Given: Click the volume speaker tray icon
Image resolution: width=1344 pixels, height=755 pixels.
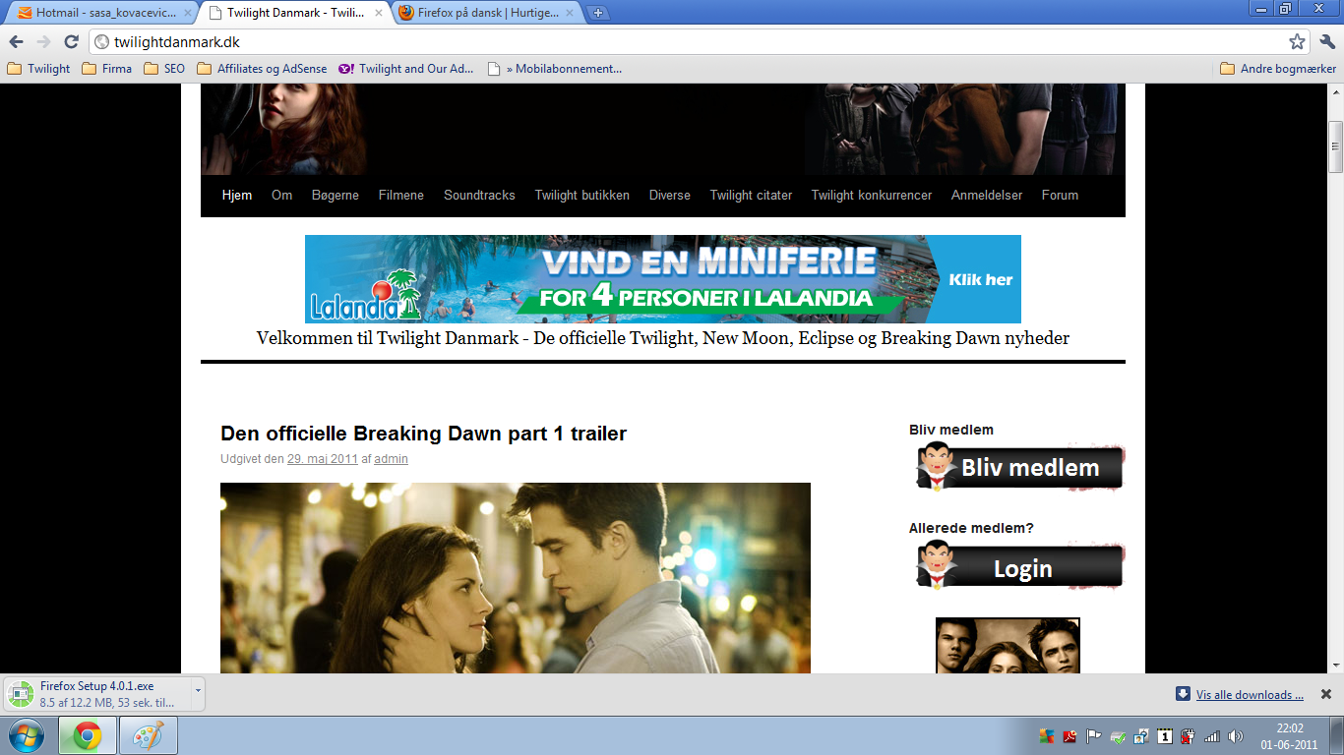Looking at the screenshot, I should 1236,736.
